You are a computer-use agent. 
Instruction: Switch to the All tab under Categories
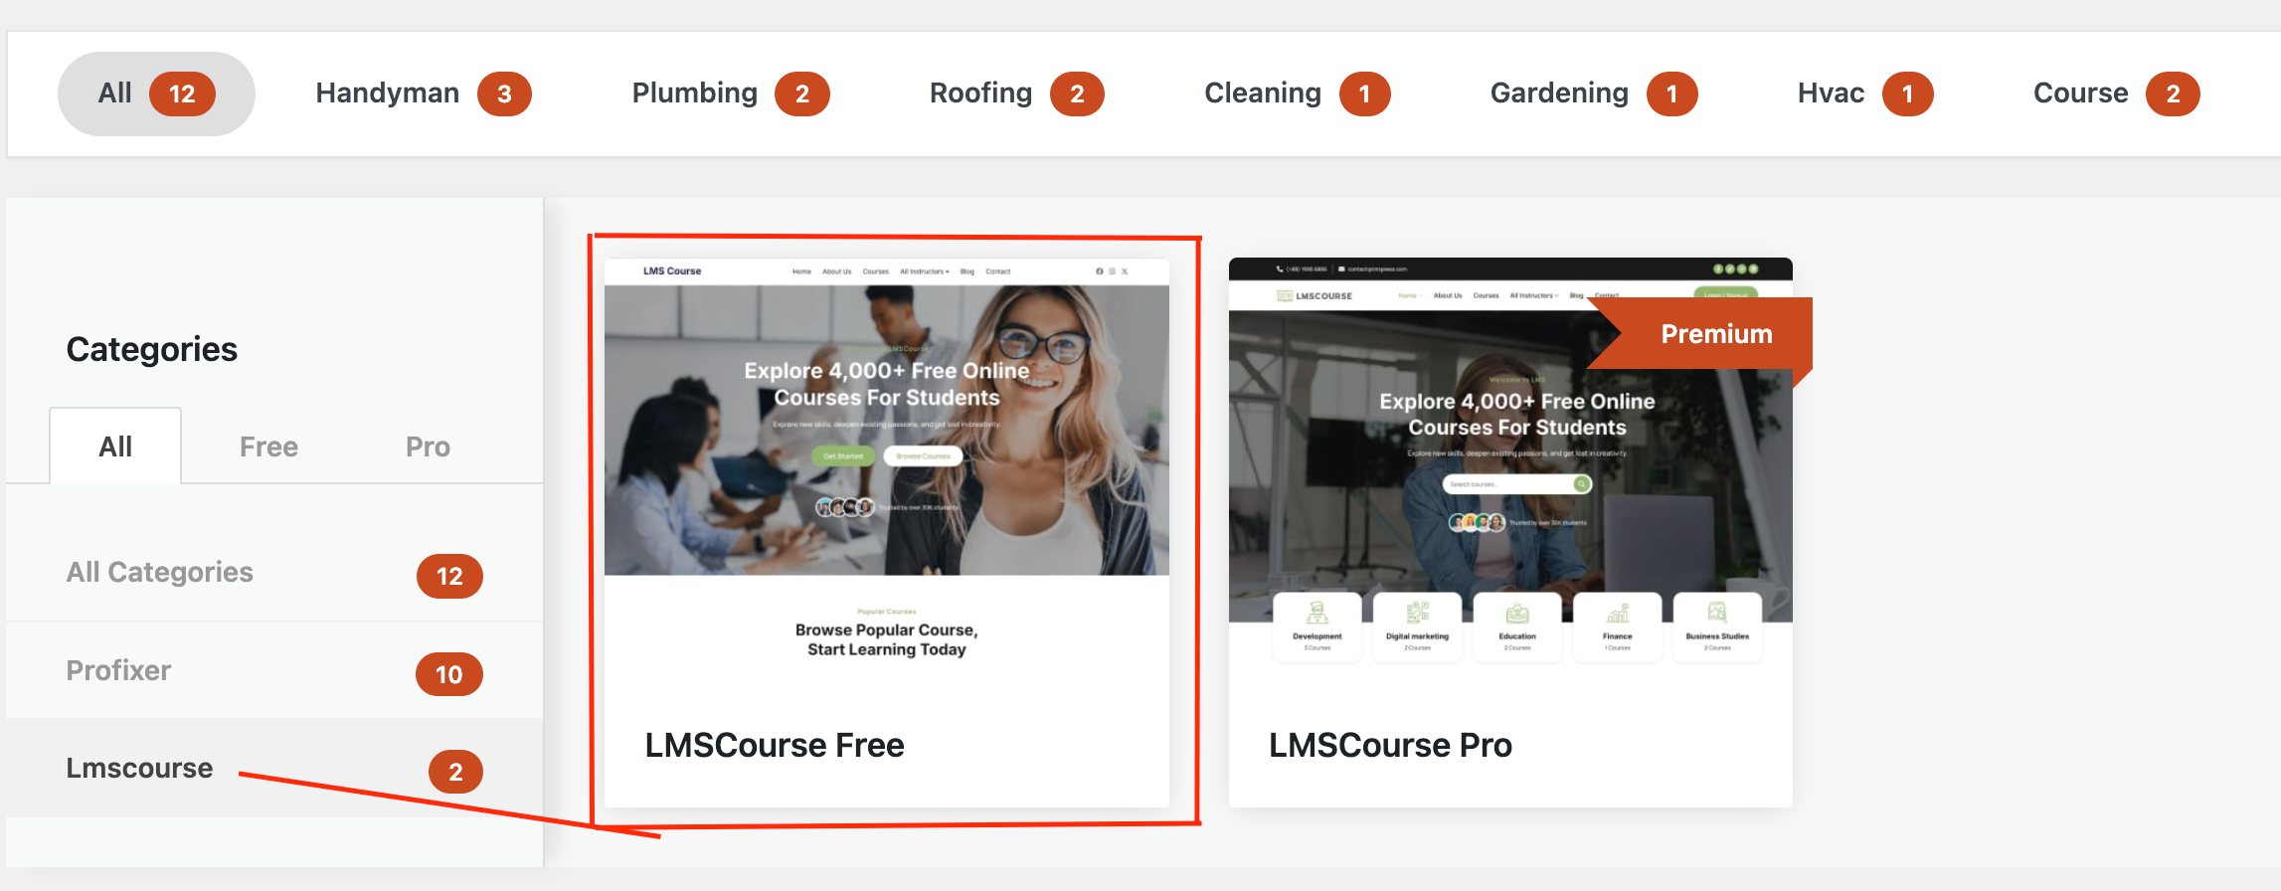(x=115, y=446)
